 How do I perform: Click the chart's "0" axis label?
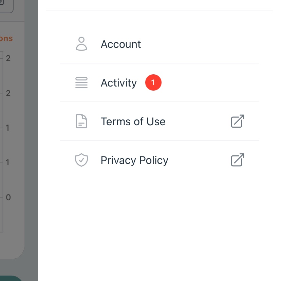click(8, 197)
